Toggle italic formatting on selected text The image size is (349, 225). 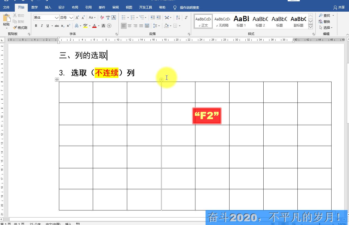(42, 26)
